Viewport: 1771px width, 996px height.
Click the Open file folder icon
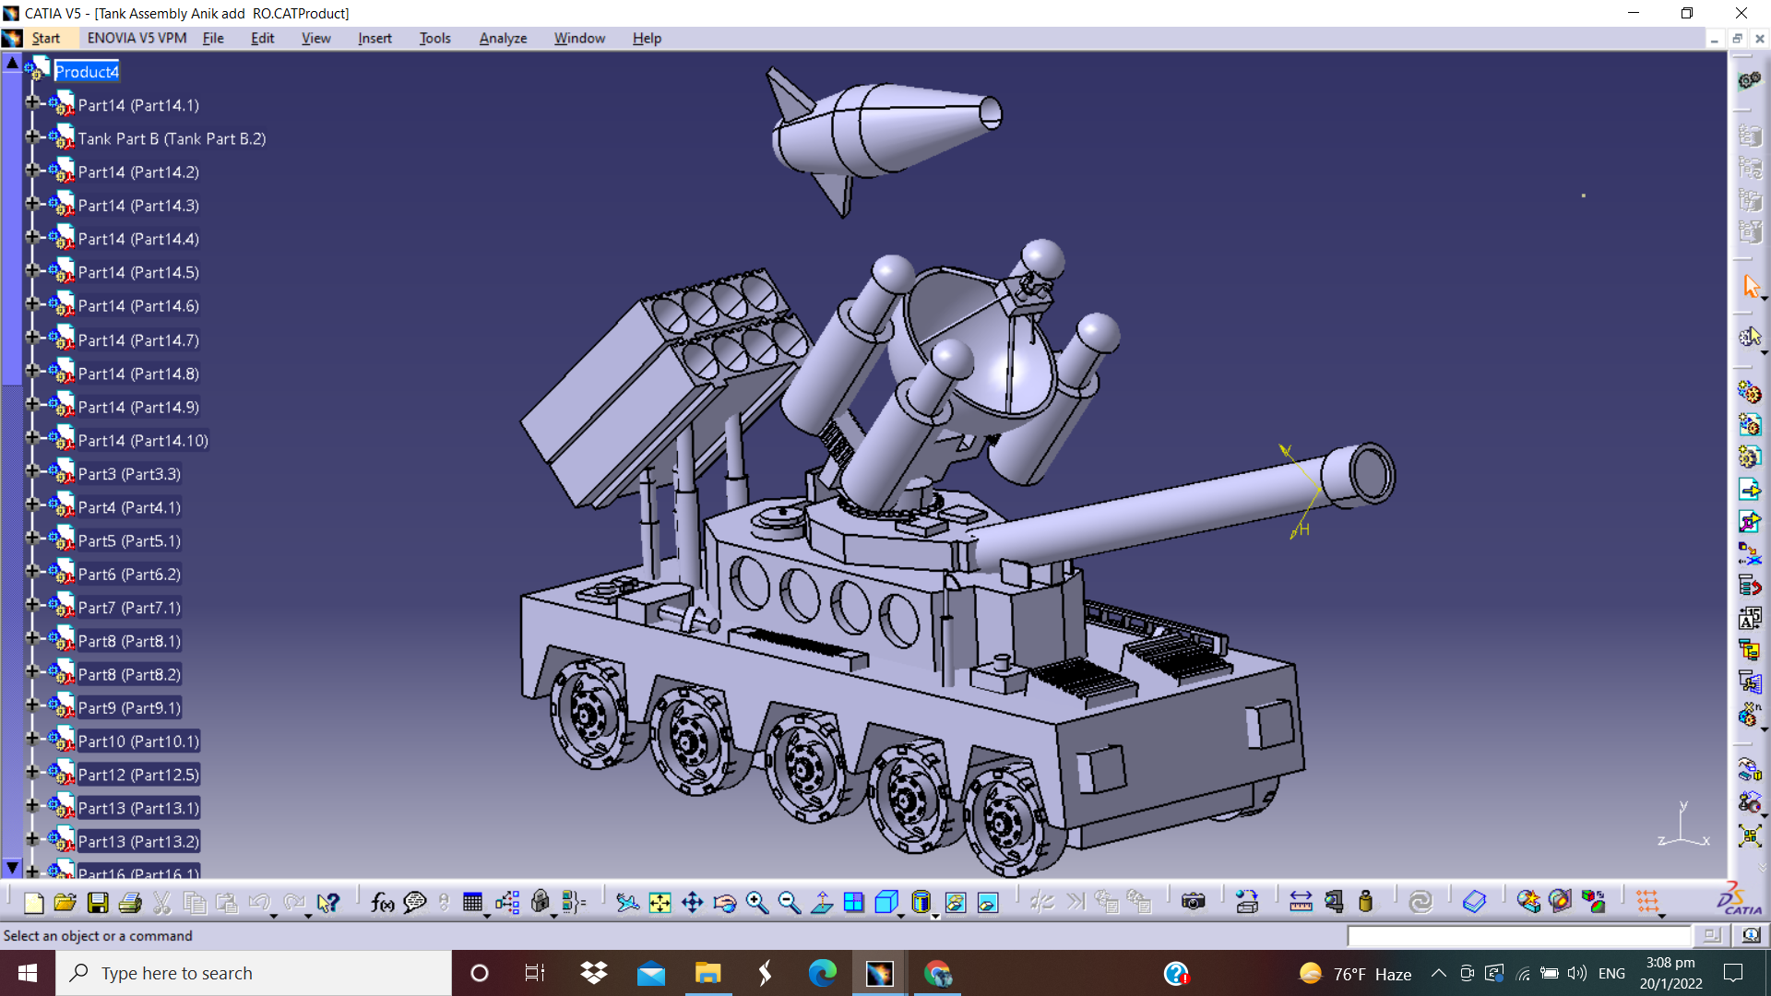[65, 902]
